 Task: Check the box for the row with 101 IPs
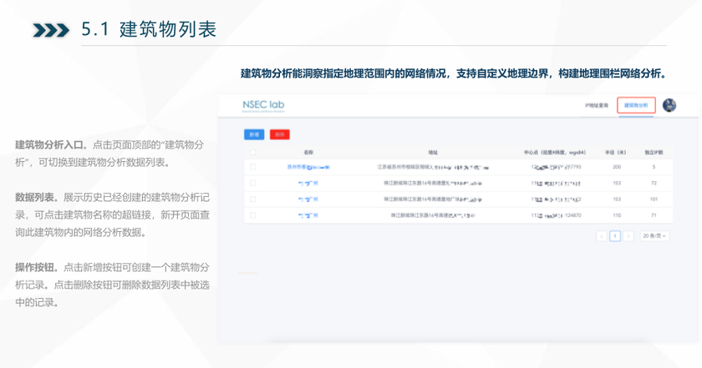click(253, 199)
